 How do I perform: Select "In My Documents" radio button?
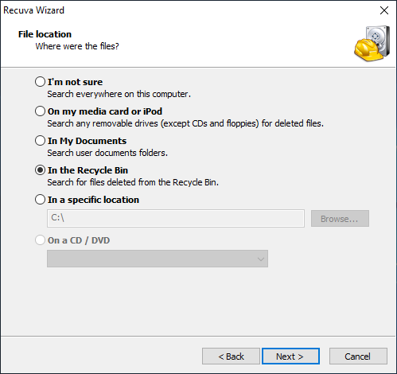click(40, 141)
